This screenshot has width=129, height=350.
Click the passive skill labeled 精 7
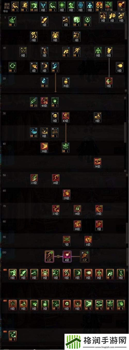click(x=56, y=305)
